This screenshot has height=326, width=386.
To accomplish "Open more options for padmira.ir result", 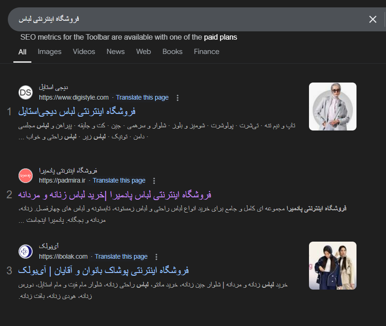I will coord(154,181).
